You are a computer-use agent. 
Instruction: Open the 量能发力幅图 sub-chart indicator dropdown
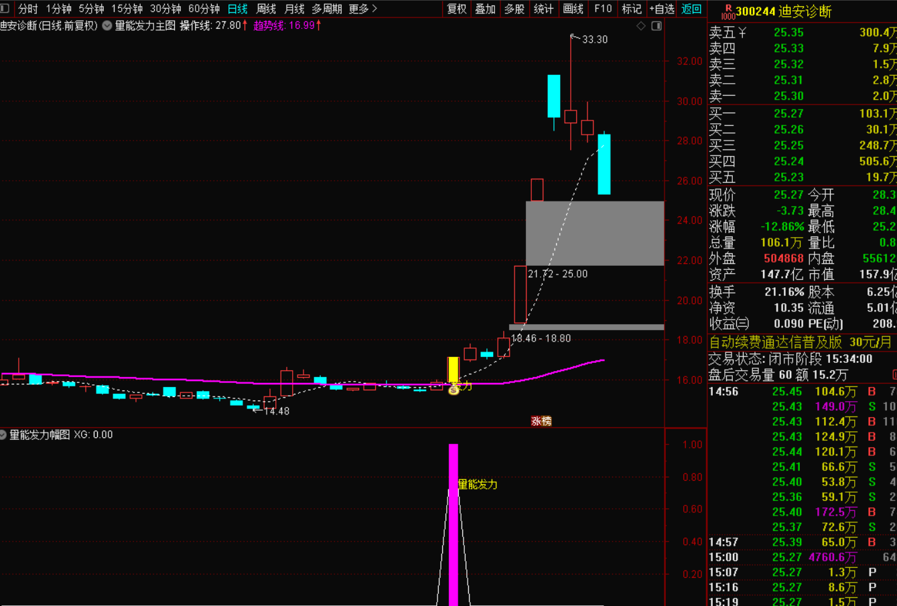4,435
